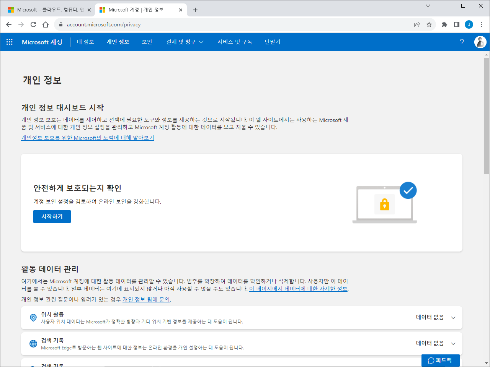Click the scrollbar up arrow
The height and width of the screenshot is (367, 490).
(x=486, y=55)
